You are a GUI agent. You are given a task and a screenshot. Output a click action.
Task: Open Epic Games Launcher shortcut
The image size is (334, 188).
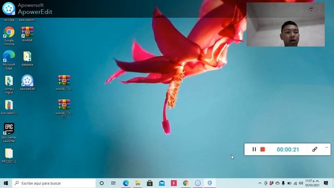point(9,133)
